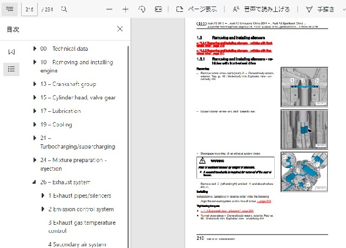Image resolution: width=346 pixels, height=248 pixels.
Task: Start 音声で読み上げる read aloud
Action: (261, 9)
